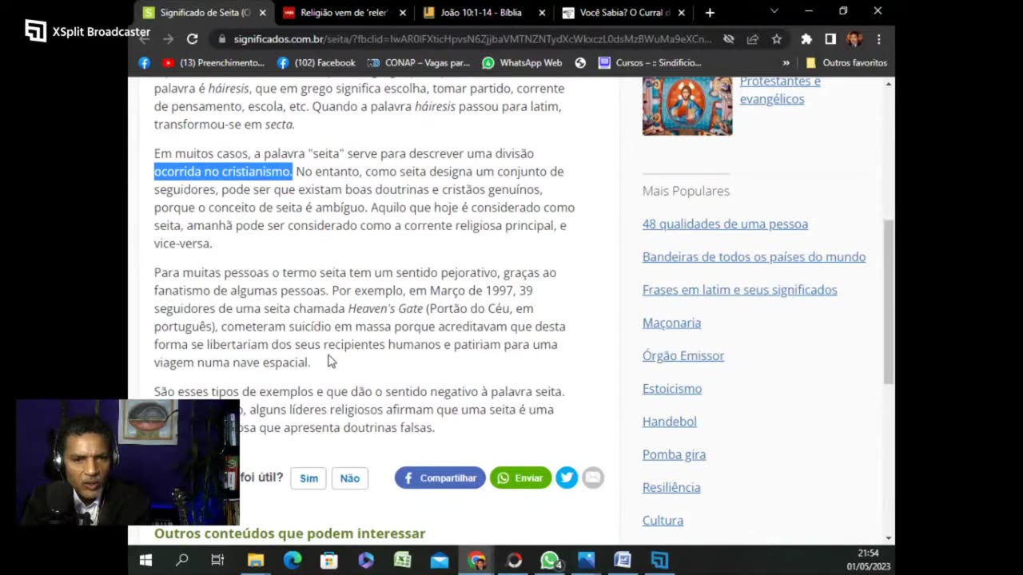Image resolution: width=1023 pixels, height=575 pixels.
Task: Close the 'João 10:1-14 - Bíblia' tab
Action: click(x=542, y=13)
